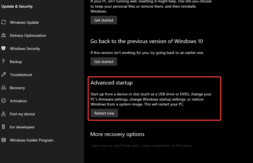Image resolution: width=253 pixels, height=163 pixels.
Task: Click Get started under Go back to previous version
Action: tap(104, 62)
